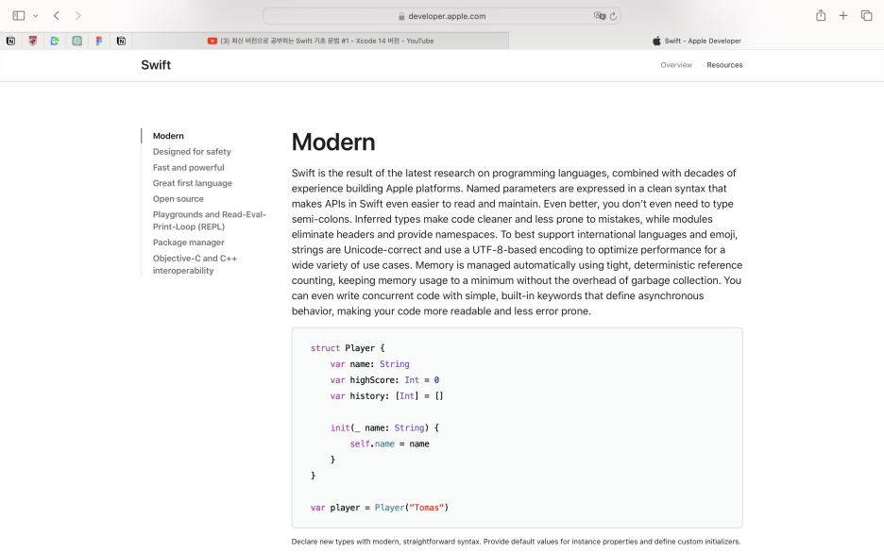
Task: Click the Modern heading
Action: pos(333,142)
